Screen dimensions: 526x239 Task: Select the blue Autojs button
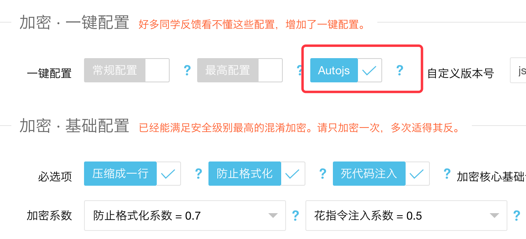(334, 70)
